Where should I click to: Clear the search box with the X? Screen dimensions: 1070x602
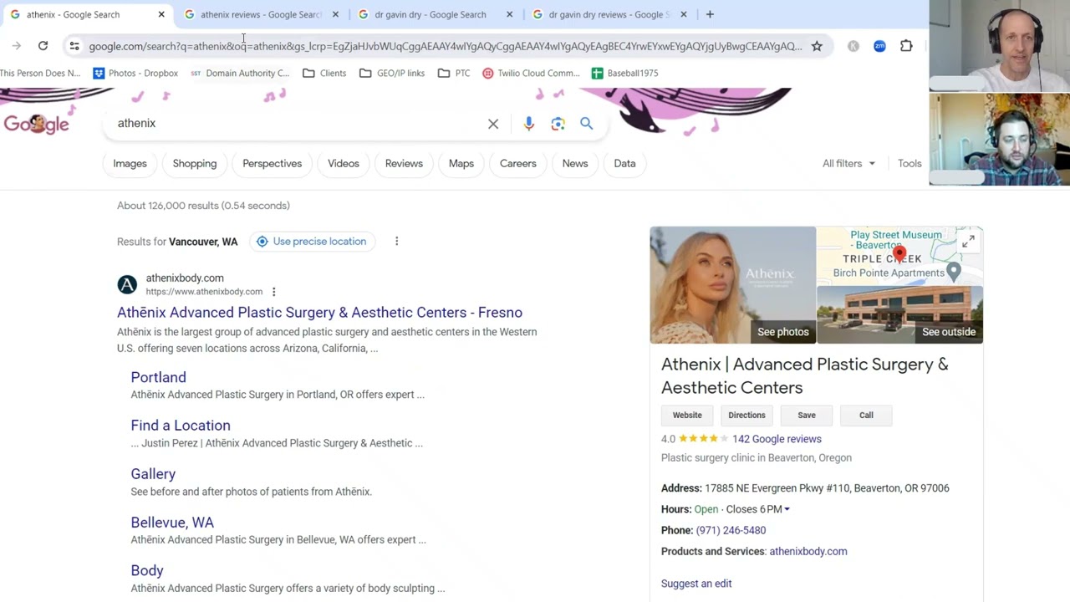pyautogui.click(x=493, y=124)
